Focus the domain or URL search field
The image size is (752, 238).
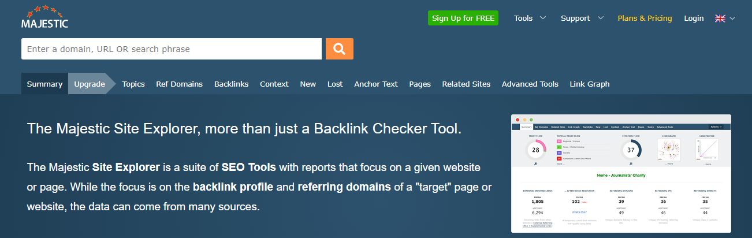pyautogui.click(x=172, y=49)
